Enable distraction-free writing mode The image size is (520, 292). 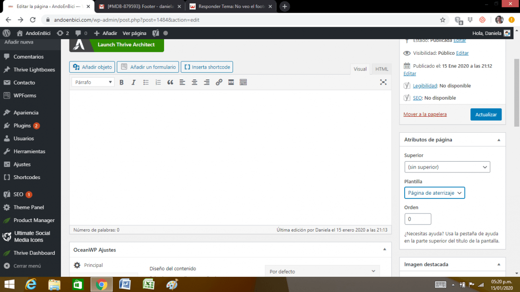pyautogui.click(x=383, y=82)
